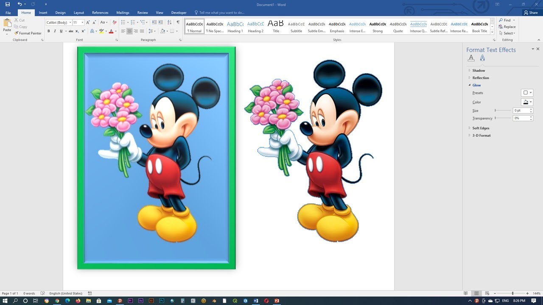Open Text Fill & Outline tab in pane
This screenshot has width=543, height=305.
coord(471,58)
